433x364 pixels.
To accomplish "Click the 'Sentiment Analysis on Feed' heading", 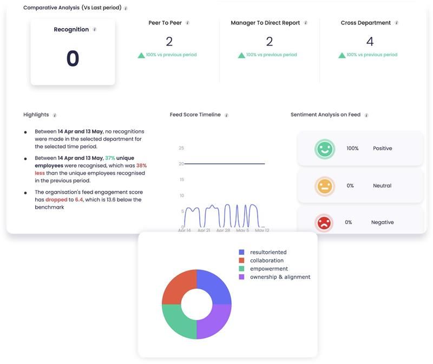I will 325,115.
